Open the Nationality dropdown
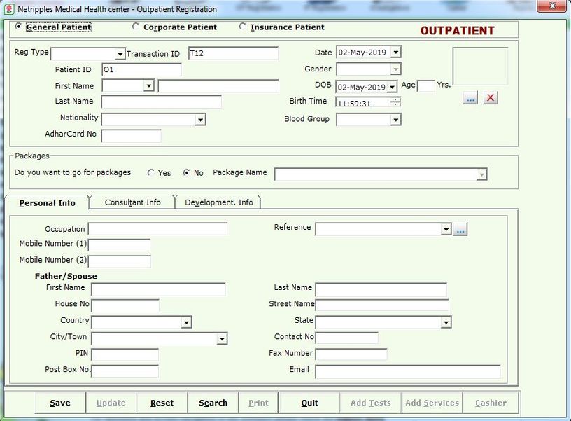The height and width of the screenshot is (421, 571). 200,120
